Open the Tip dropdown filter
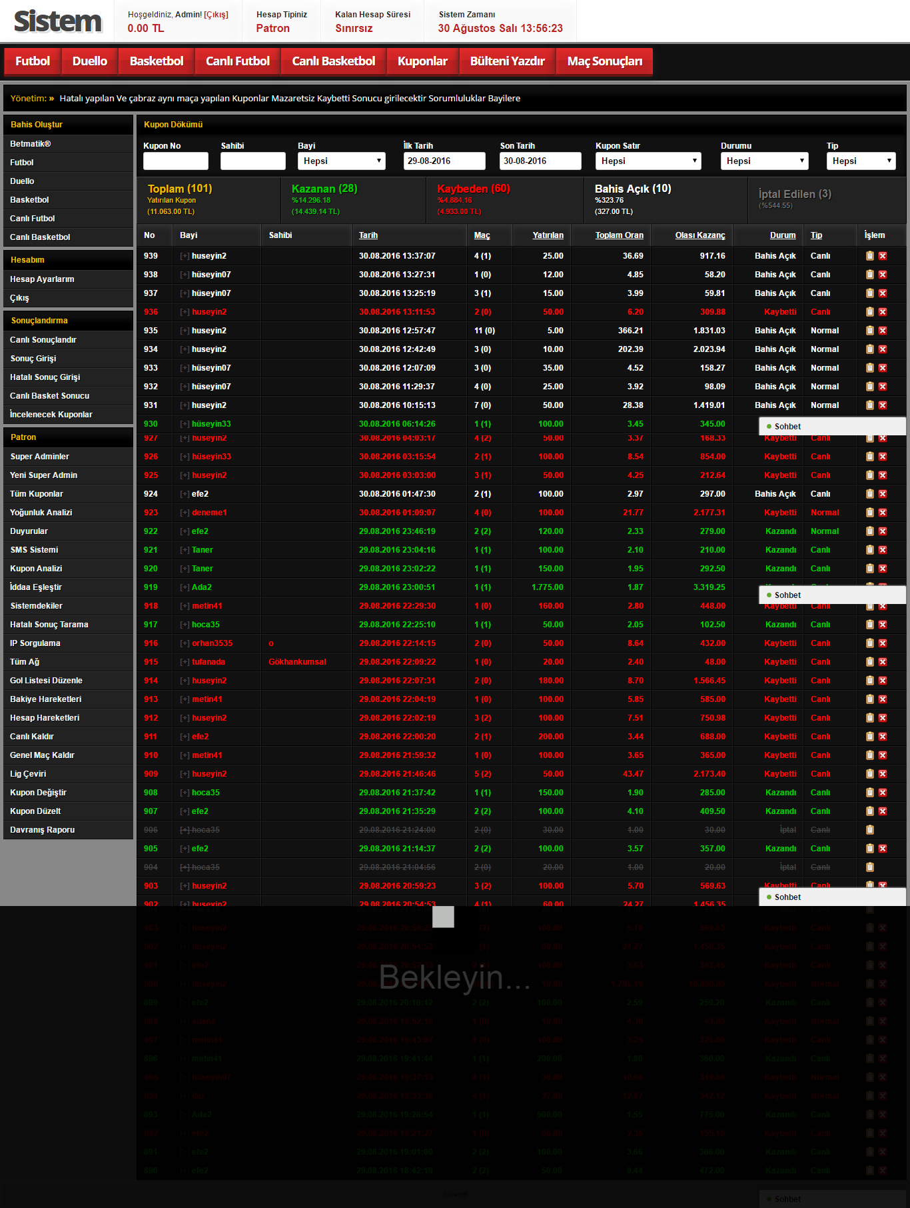The height and width of the screenshot is (1208, 910). [861, 161]
